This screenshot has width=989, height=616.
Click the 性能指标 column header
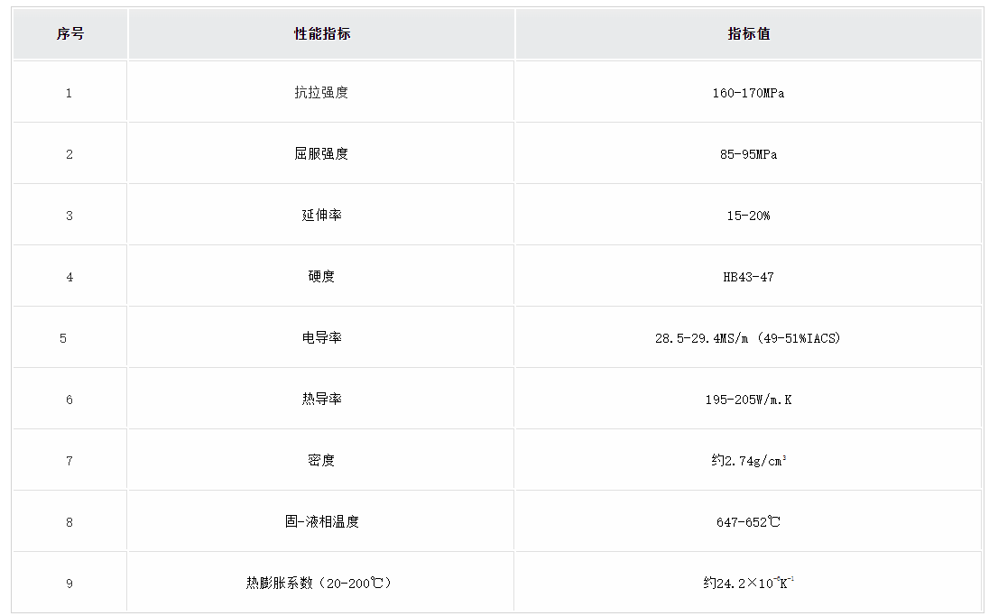(322, 34)
